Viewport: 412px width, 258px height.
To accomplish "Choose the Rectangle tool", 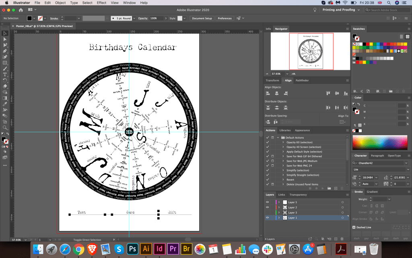I will [5, 63].
